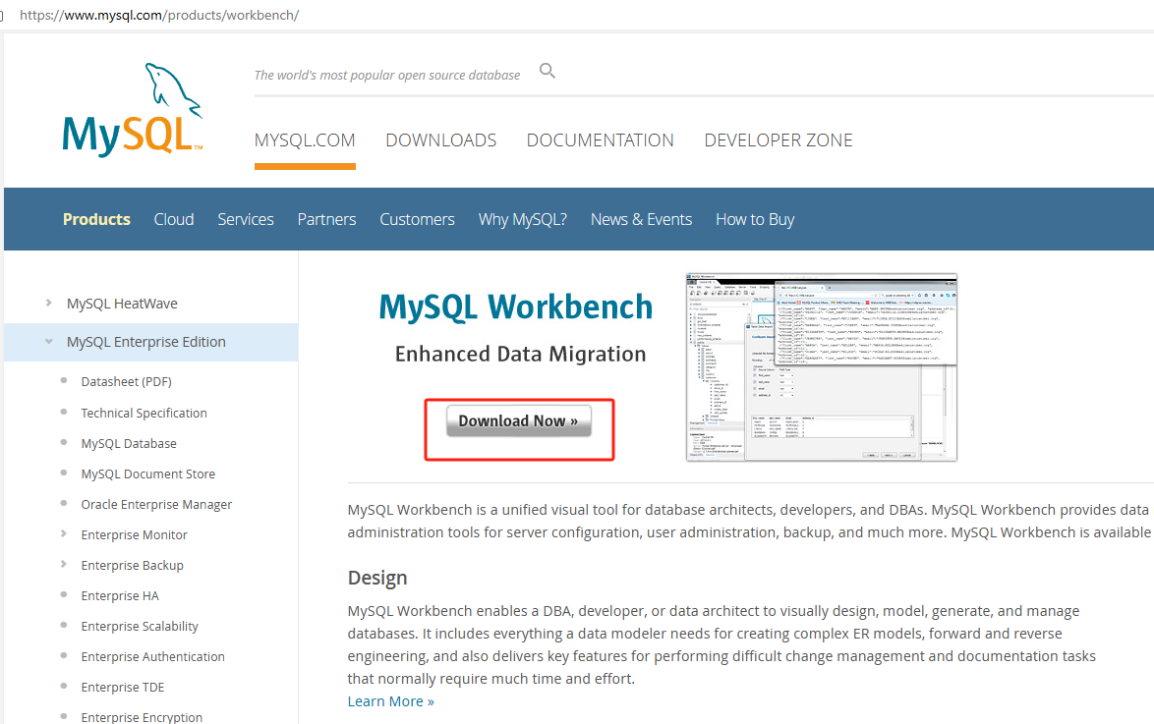Open the DOCUMENTATION section
This screenshot has height=724, width=1154.
pos(600,139)
